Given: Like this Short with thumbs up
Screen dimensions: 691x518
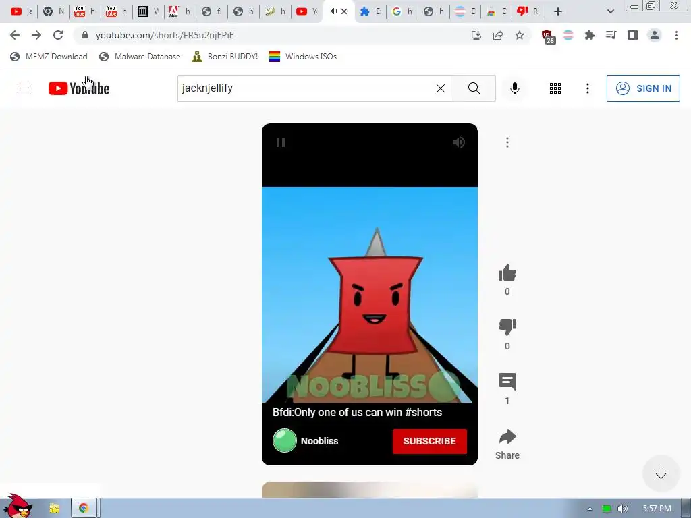Looking at the screenshot, I should tap(507, 272).
